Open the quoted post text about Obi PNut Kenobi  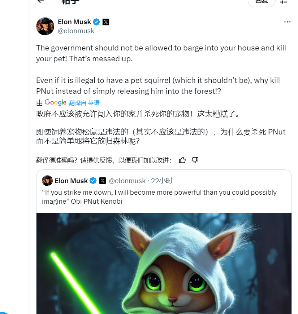pyautogui.click(x=159, y=196)
